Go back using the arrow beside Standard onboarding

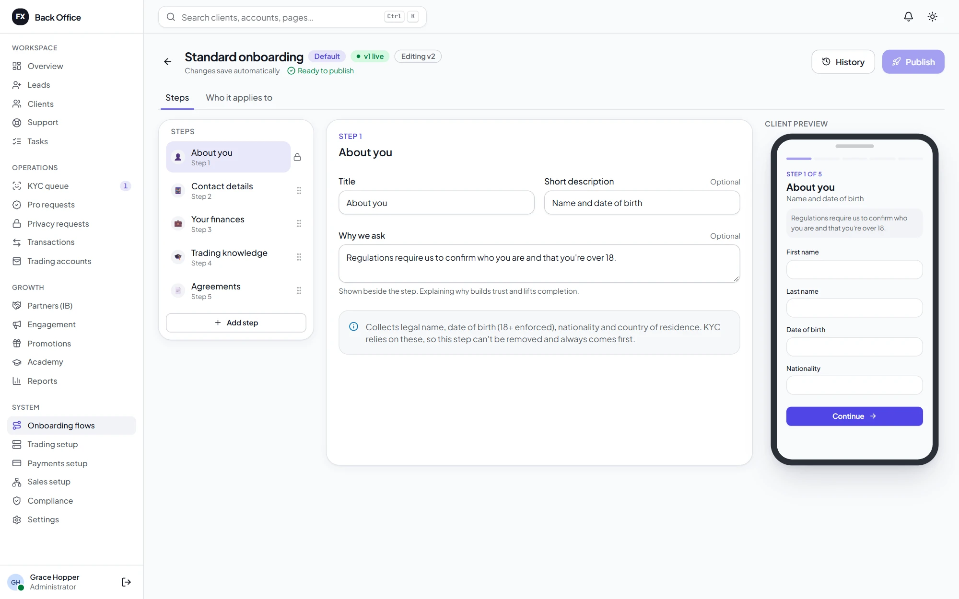tap(167, 62)
